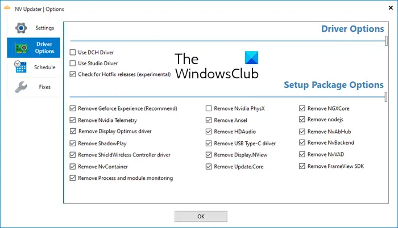Uncheck Remove Nvidia Telemetry

tap(72, 120)
